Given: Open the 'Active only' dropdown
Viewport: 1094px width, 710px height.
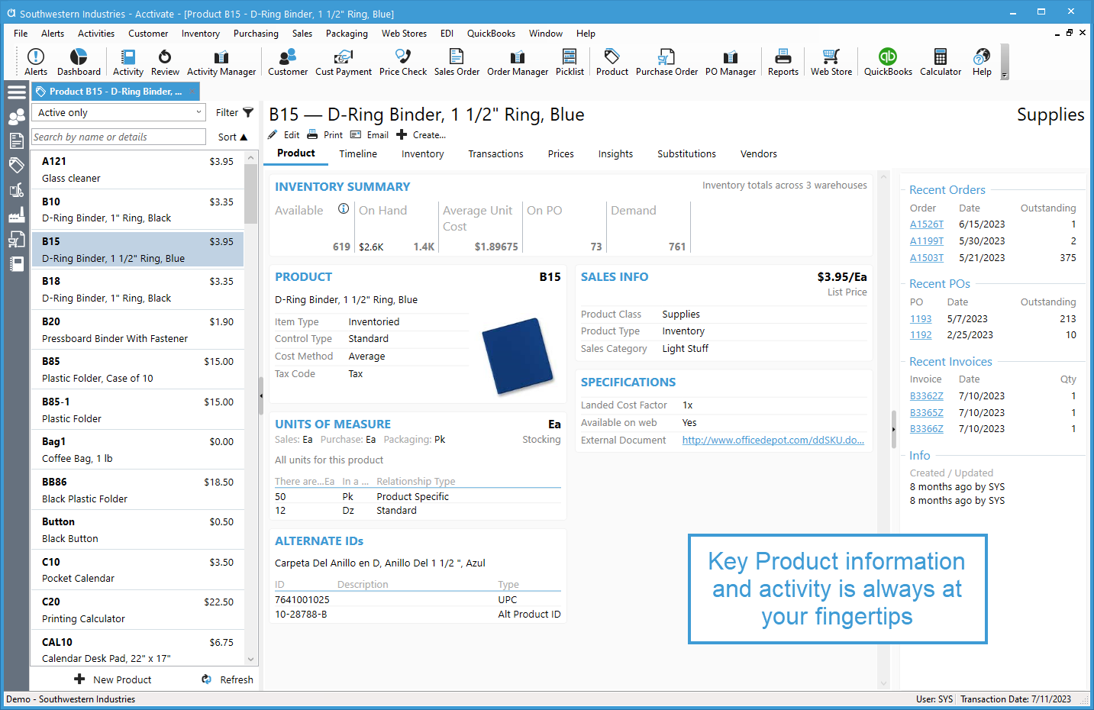Looking at the screenshot, I should tap(118, 111).
